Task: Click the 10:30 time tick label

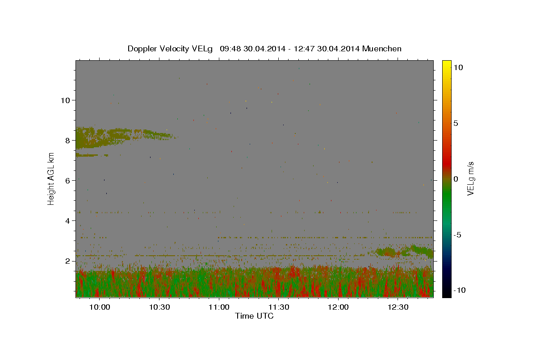Action: click(159, 307)
